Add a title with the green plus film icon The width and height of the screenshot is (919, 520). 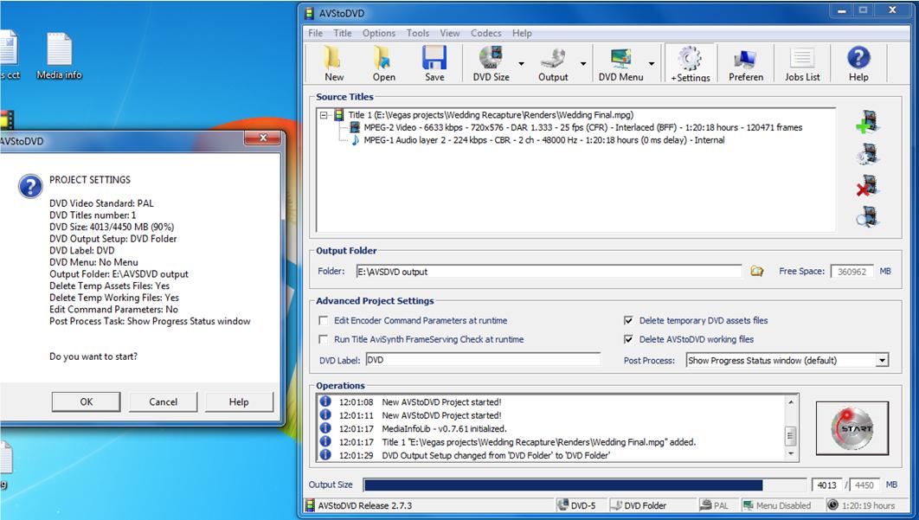(x=868, y=122)
